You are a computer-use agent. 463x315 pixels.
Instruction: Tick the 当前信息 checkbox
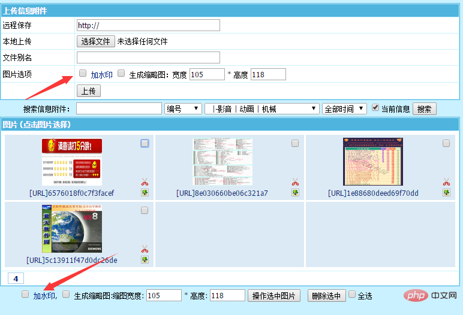(x=375, y=108)
